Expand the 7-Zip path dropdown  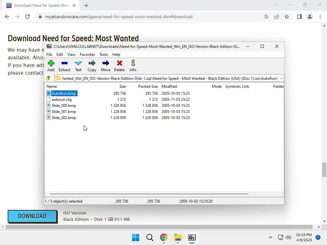(x=281, y=78)
